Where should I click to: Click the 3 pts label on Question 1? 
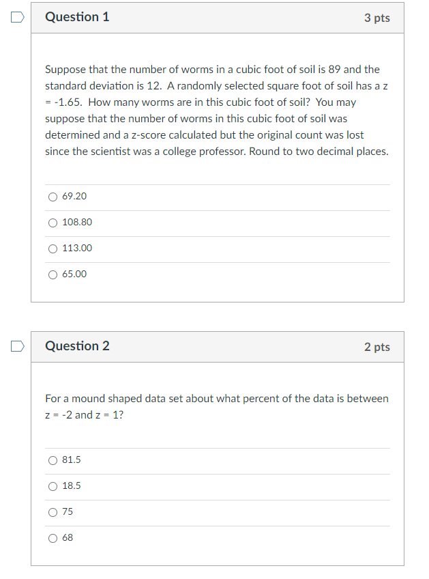(x=377, y=18)
